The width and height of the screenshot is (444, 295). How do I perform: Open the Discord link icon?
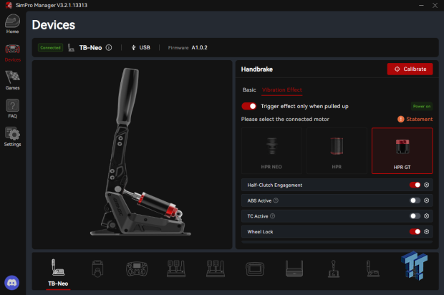[x=12, y=283]
